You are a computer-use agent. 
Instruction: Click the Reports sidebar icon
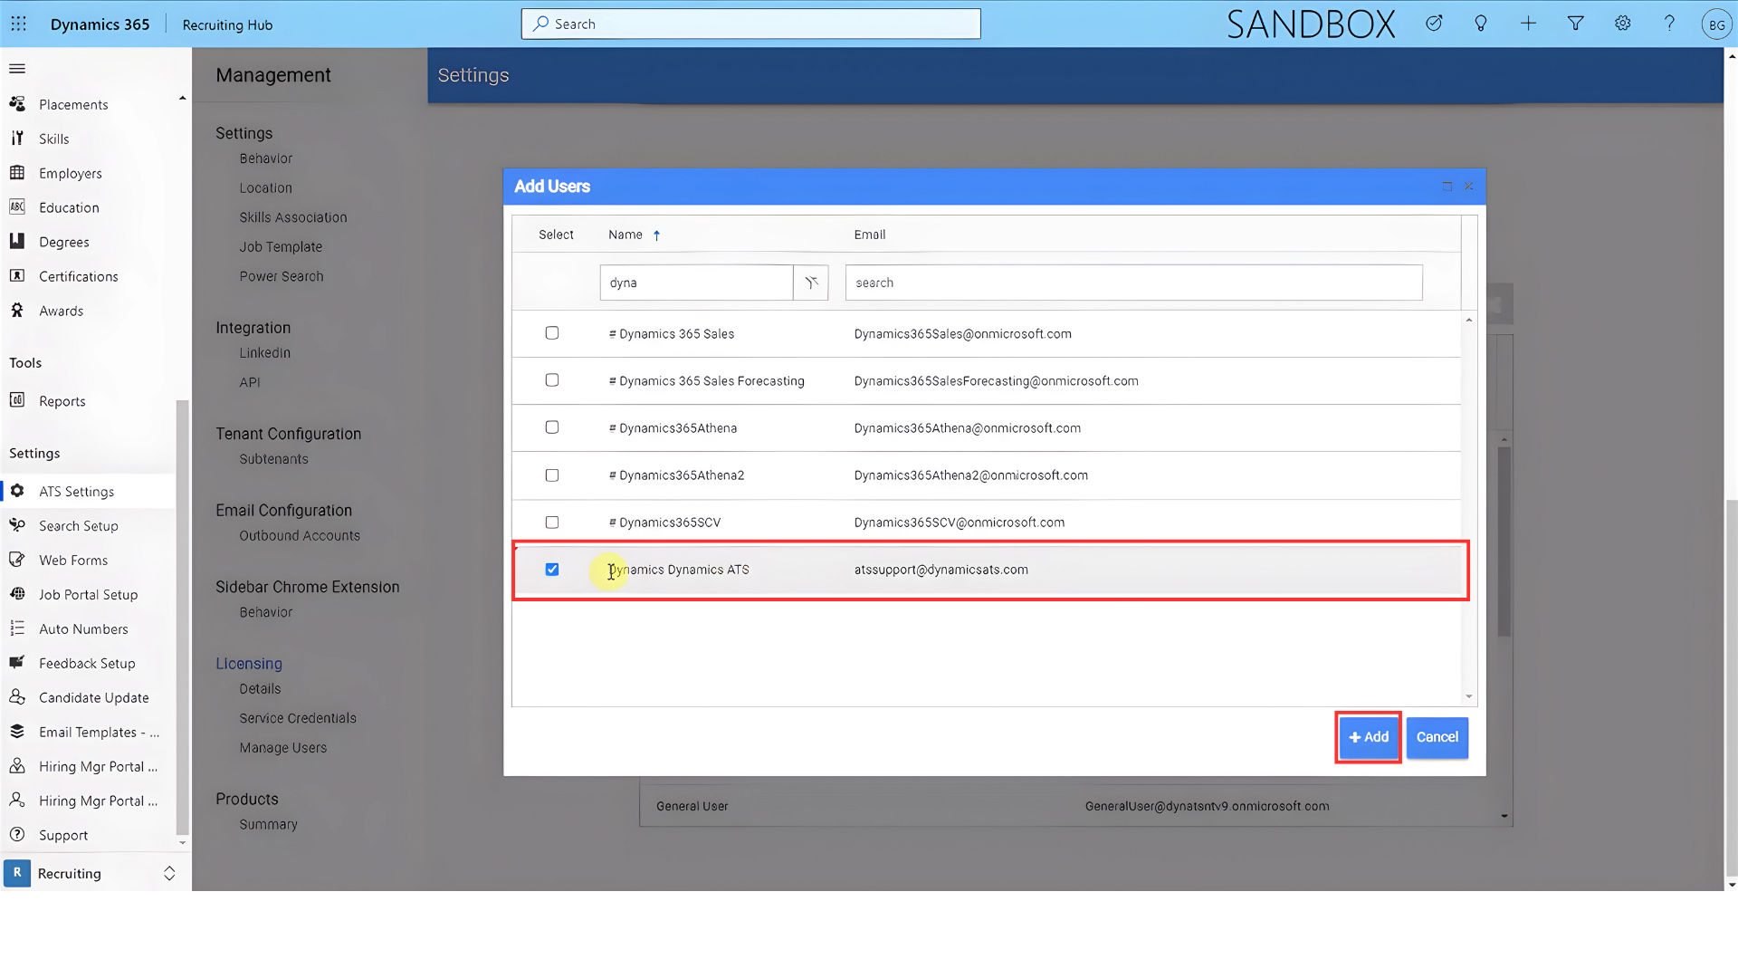(17, 400)
